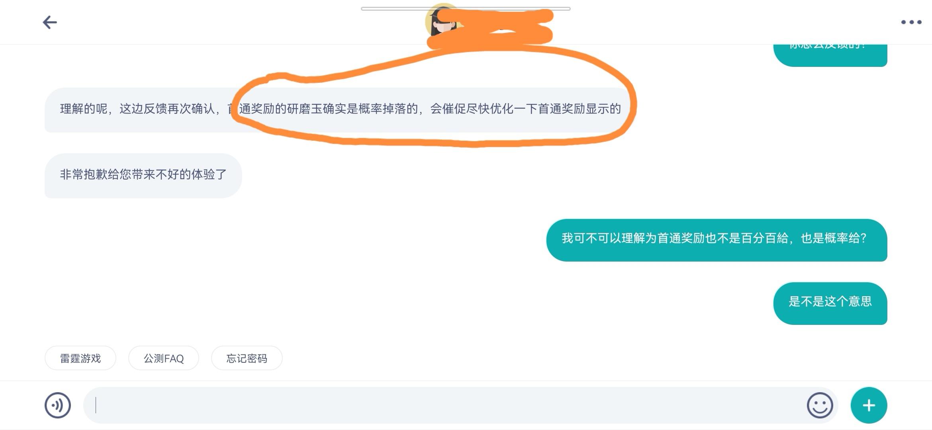Go back with the left arrow
This screenshot has height=430, width=932.
click(x=50, y=22)
